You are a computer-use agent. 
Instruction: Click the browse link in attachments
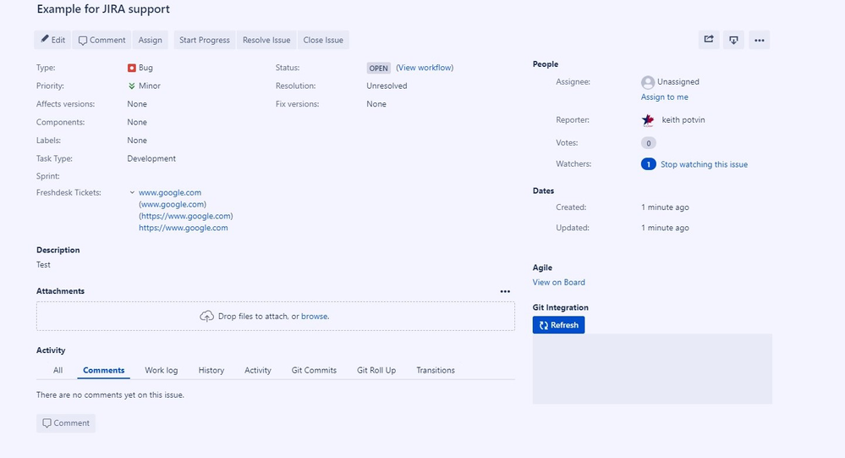pos(314,316)
